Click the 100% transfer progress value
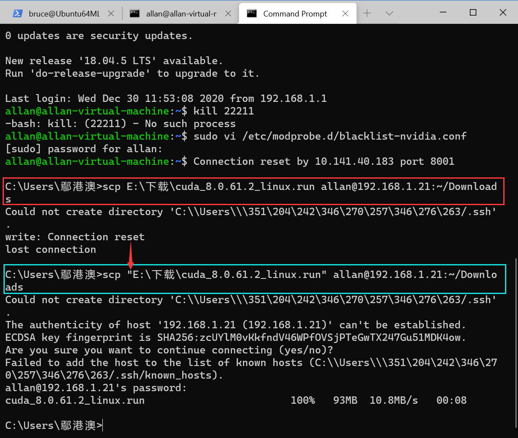The width and height of the screenshot is (518, 438). click(303, 400)
